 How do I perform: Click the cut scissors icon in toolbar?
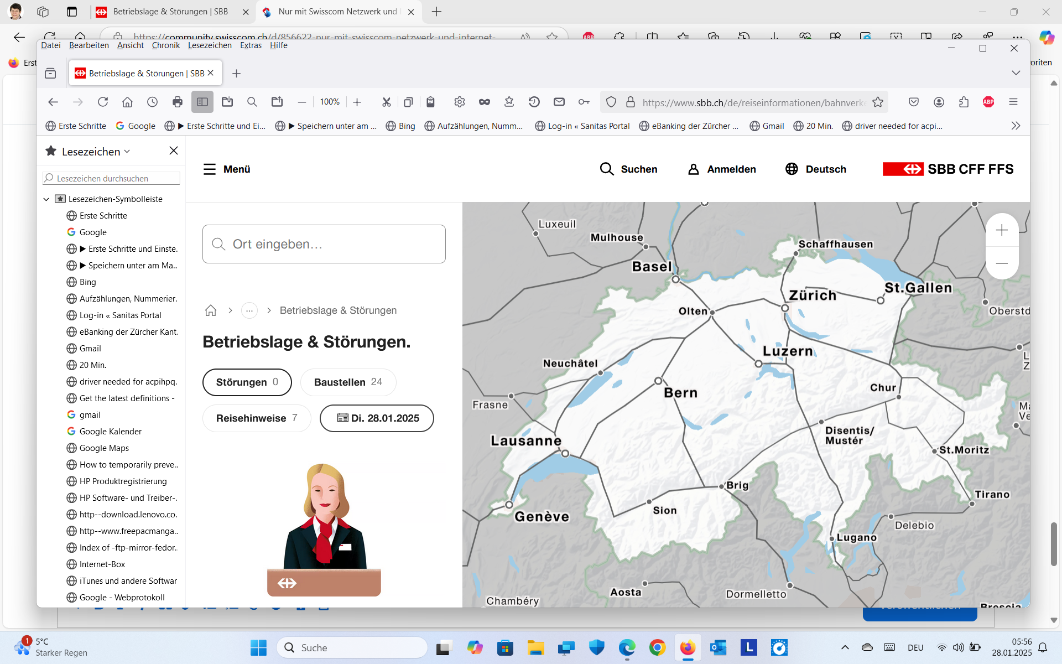[x=386, y=102]
